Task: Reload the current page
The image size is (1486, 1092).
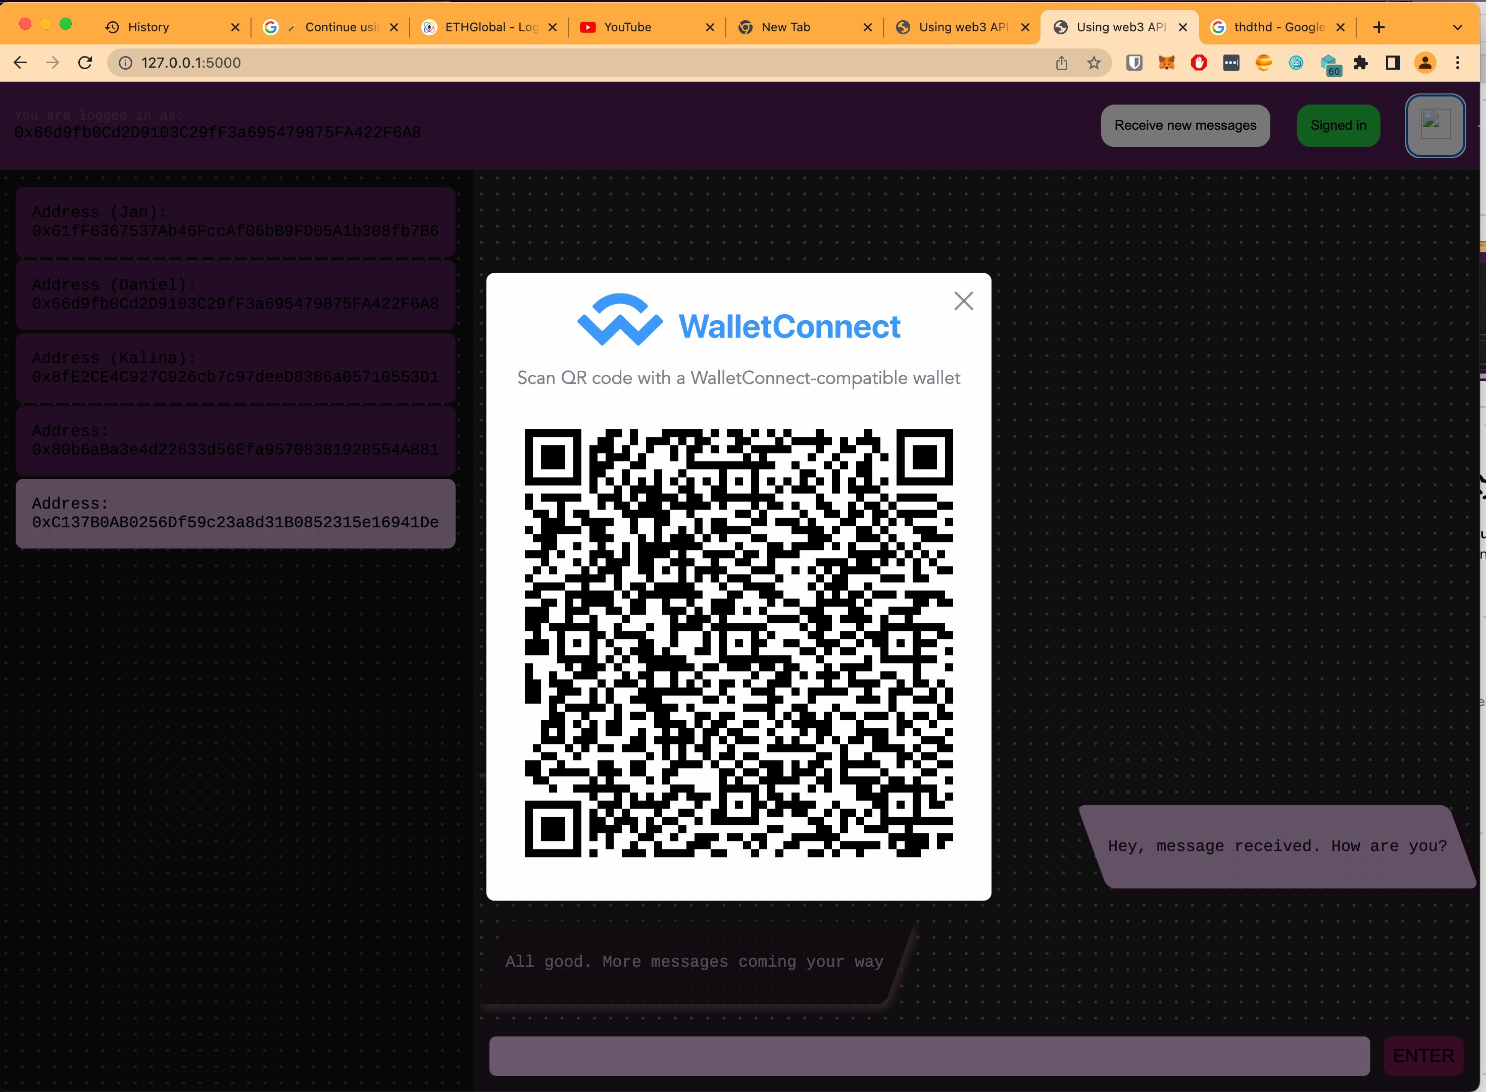Action: 85,63
